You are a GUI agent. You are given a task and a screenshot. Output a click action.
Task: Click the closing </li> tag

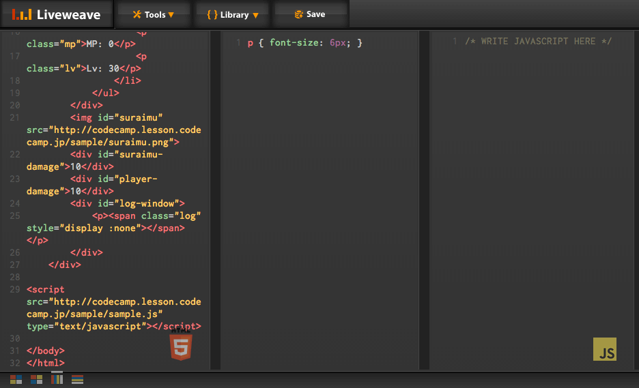128,80
